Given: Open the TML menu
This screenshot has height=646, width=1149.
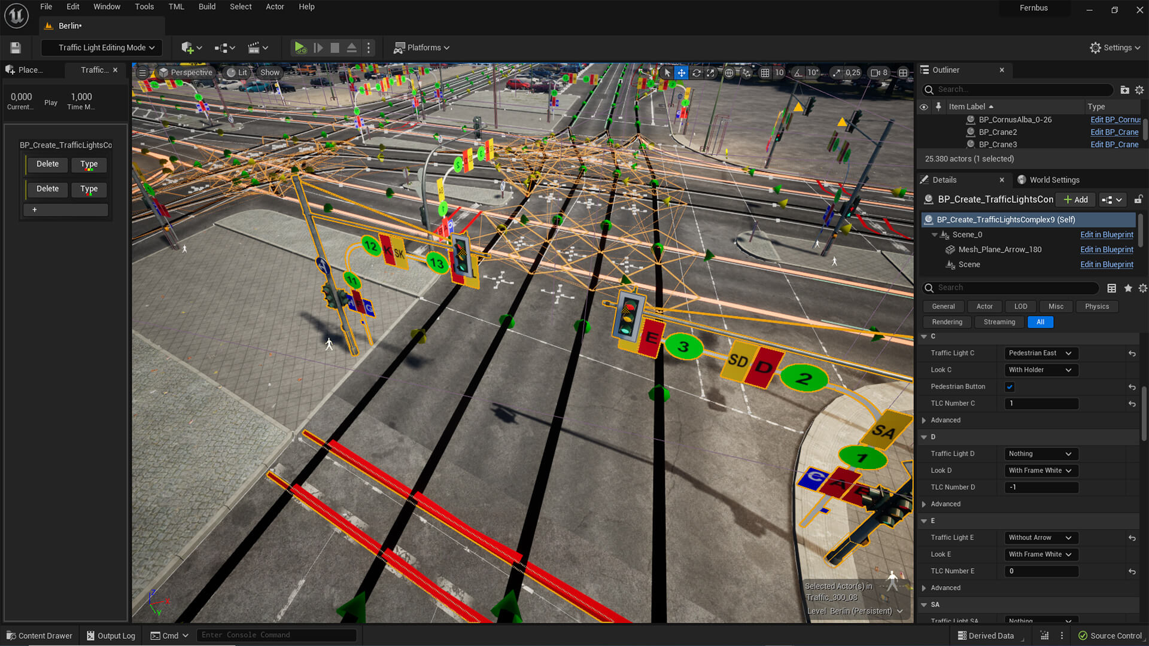Looking at the screenshot, I should tap(176, 7).
